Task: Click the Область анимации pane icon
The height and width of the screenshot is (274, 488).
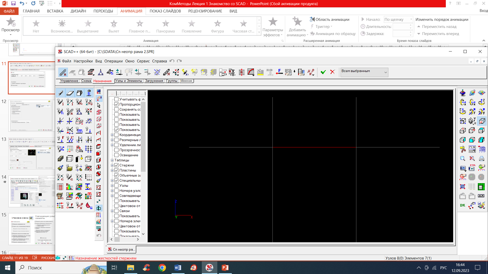Action: point(312,19)
